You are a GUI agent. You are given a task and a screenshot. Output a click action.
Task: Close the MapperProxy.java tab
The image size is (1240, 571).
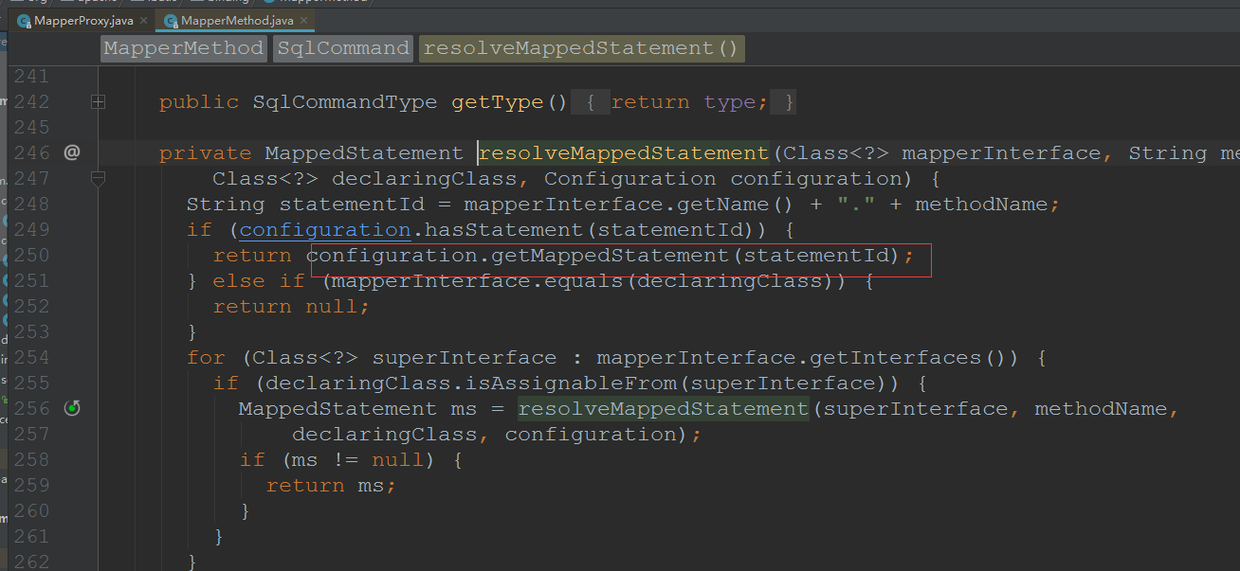point(143,20)
